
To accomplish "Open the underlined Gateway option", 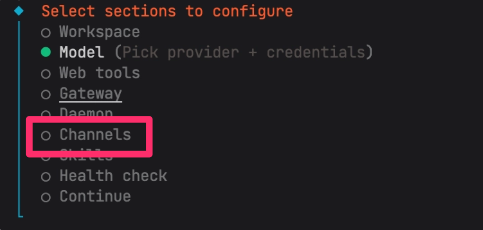I will point(90,94).
